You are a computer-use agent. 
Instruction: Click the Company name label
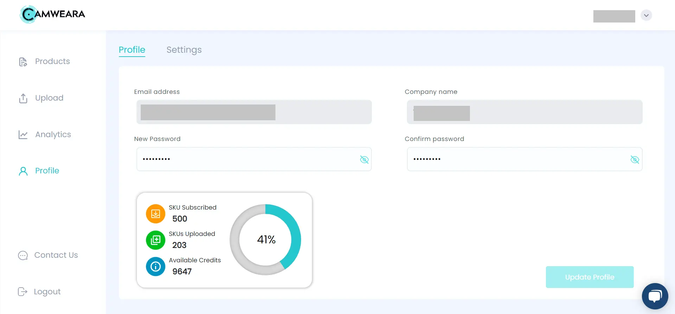pyautogui.click(x=431, y=92)
